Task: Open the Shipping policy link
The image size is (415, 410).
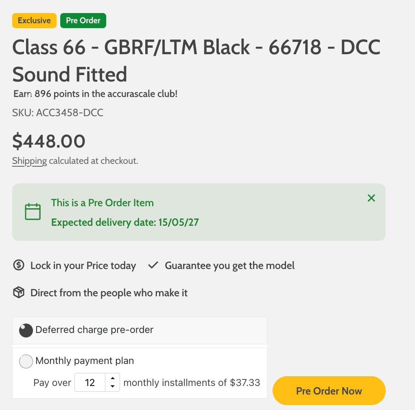Action: tap(29, 161)
